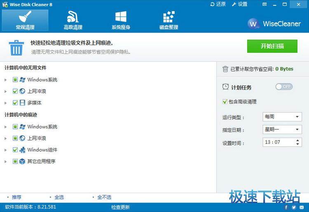Expand 上网冲浪 under 痕迹 section

pos(5,139)
